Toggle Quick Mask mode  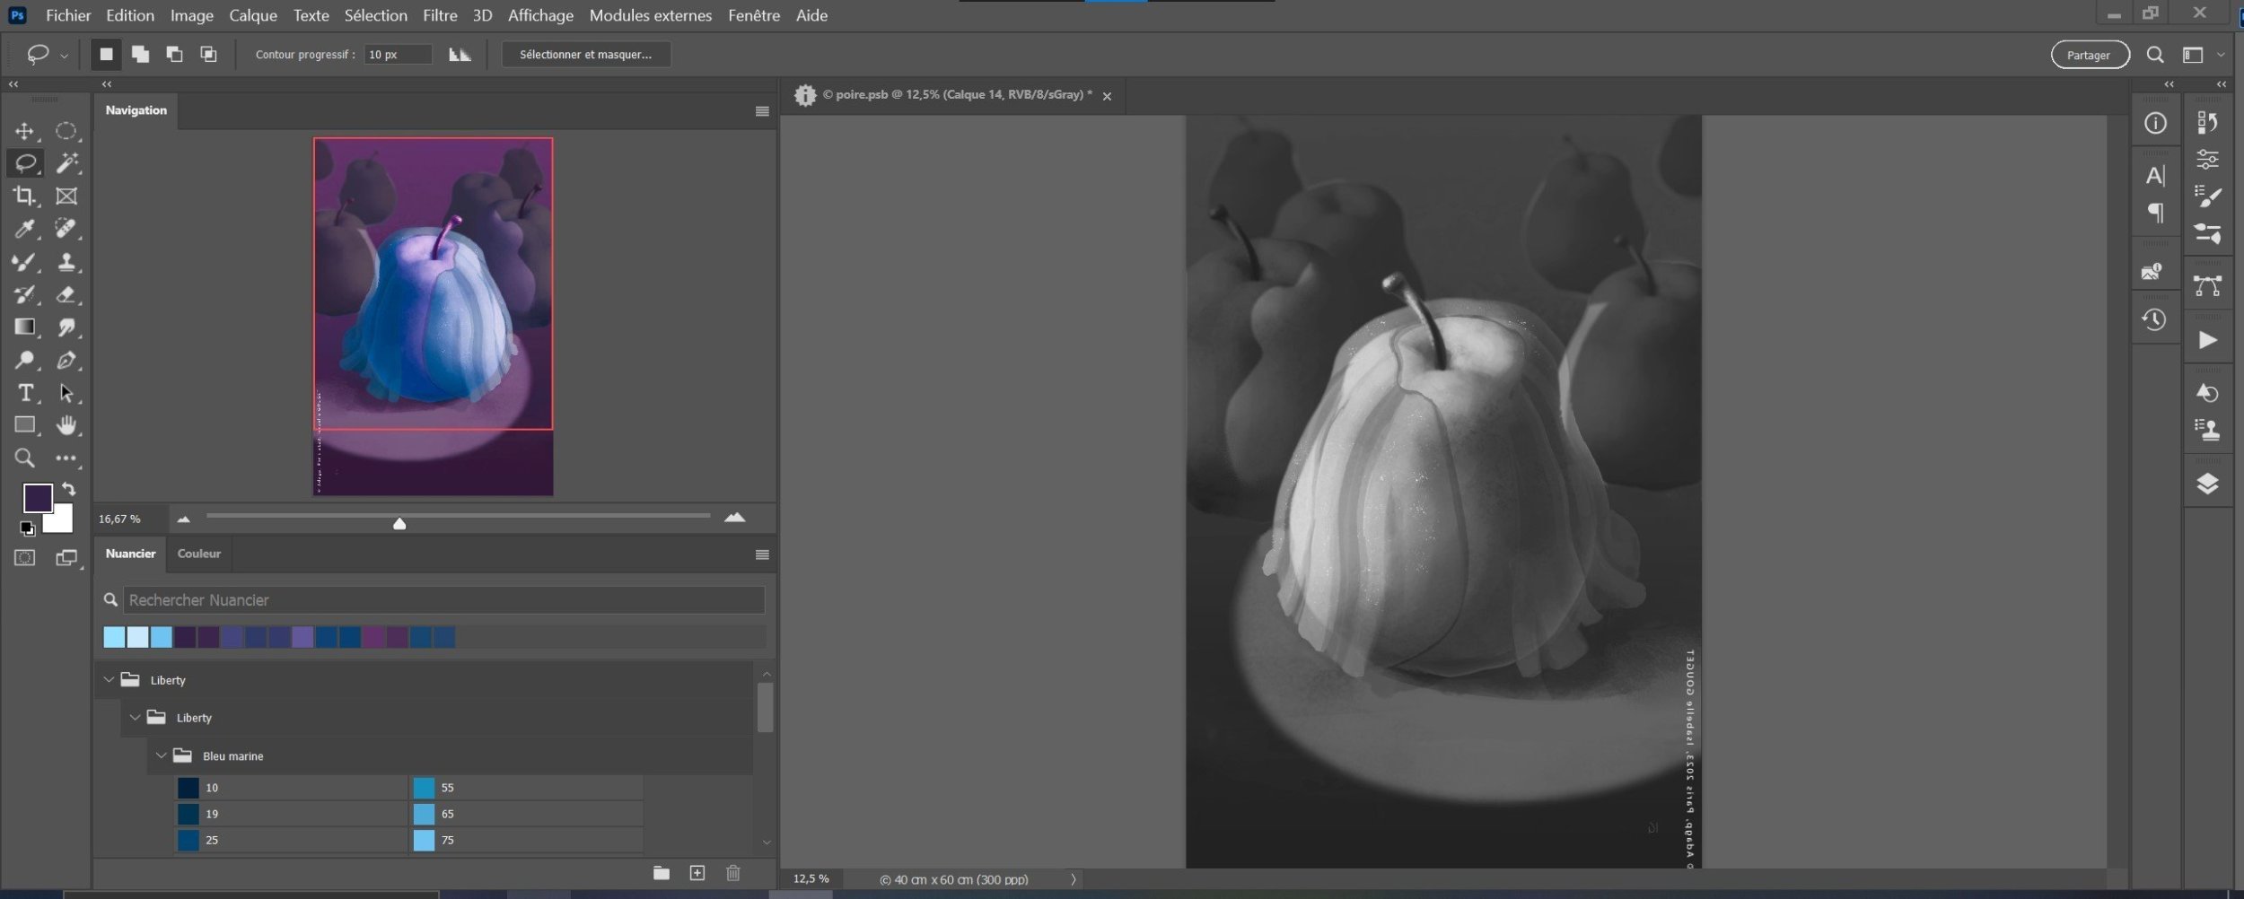[x=24, y=558]
